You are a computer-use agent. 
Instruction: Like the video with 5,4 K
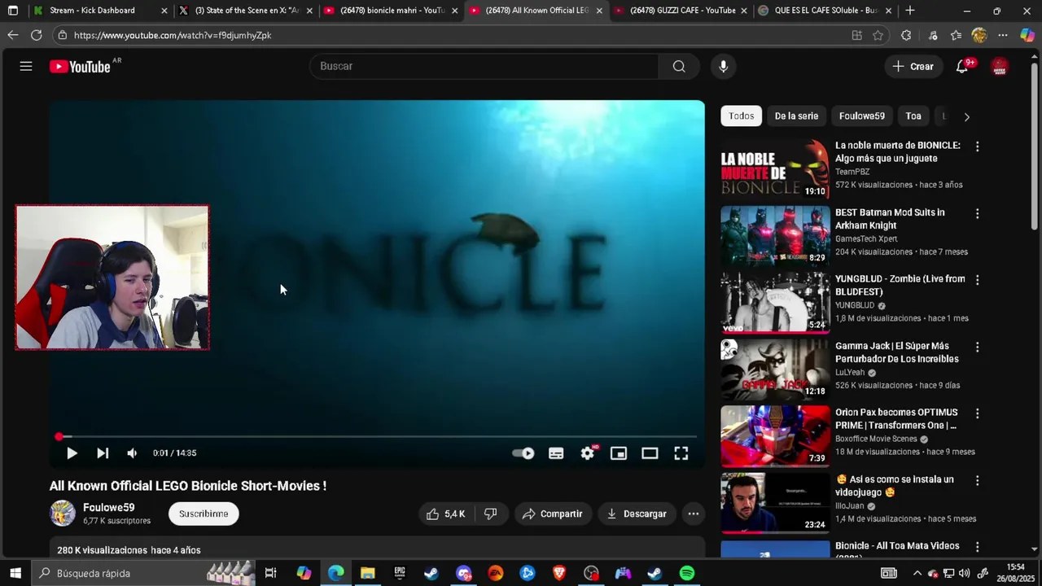click(446, 514)
